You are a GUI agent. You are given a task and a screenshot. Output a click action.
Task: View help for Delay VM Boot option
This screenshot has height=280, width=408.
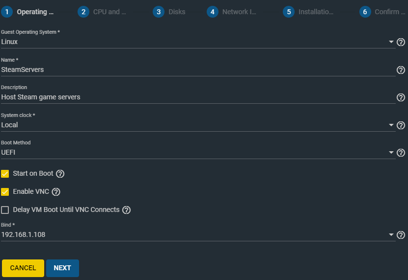point(127,210)
